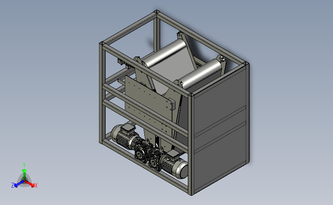This screenshot has height=205, width=333.
Task: Select the right worm gearbox between the motors
Action: [156, 160]
